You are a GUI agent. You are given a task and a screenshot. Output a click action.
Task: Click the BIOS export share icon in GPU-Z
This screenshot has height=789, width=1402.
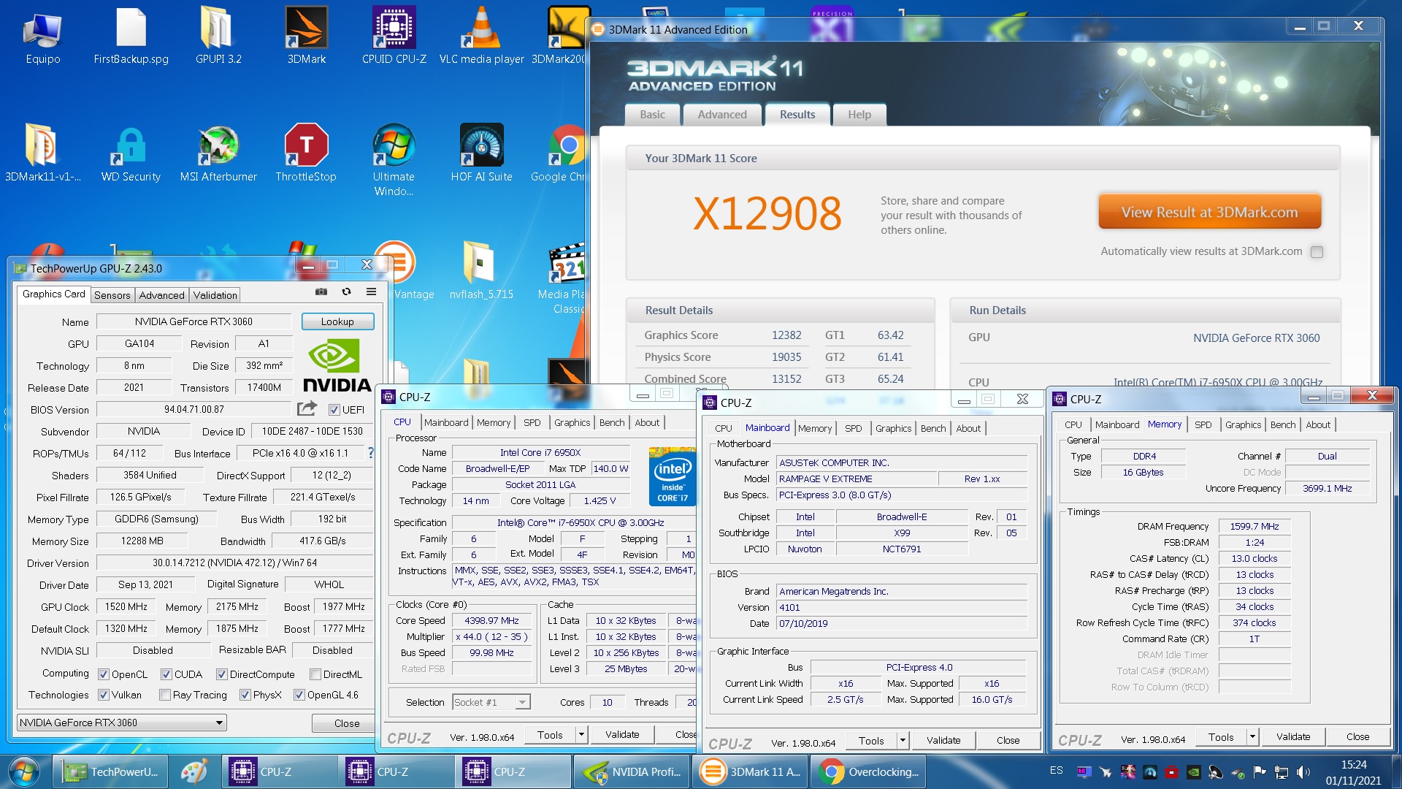pyautogui.click(x=307, y=408)
